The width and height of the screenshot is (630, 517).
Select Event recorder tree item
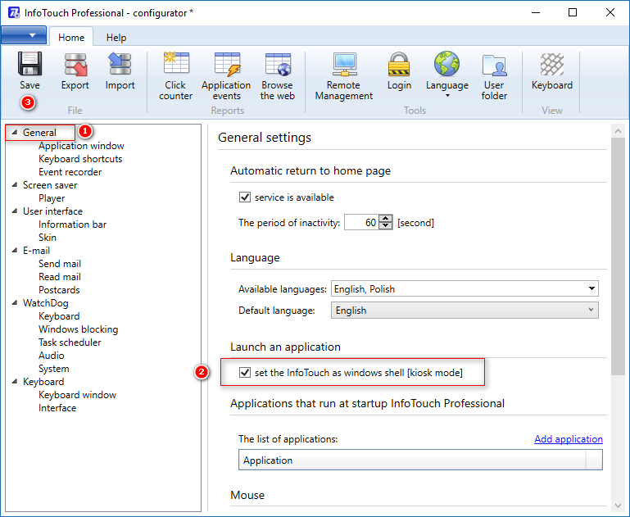[x=70, y=172]
